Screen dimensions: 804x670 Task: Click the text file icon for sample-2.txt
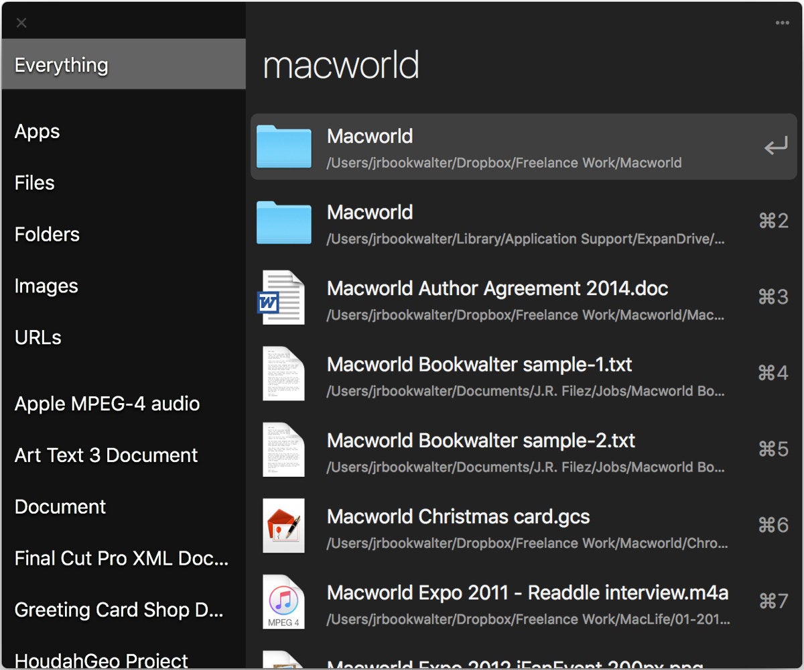point(283,449)
